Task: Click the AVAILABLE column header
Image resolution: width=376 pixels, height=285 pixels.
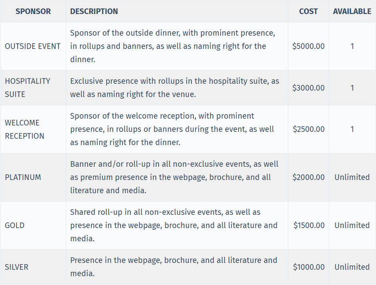Action: coord(352,11)
